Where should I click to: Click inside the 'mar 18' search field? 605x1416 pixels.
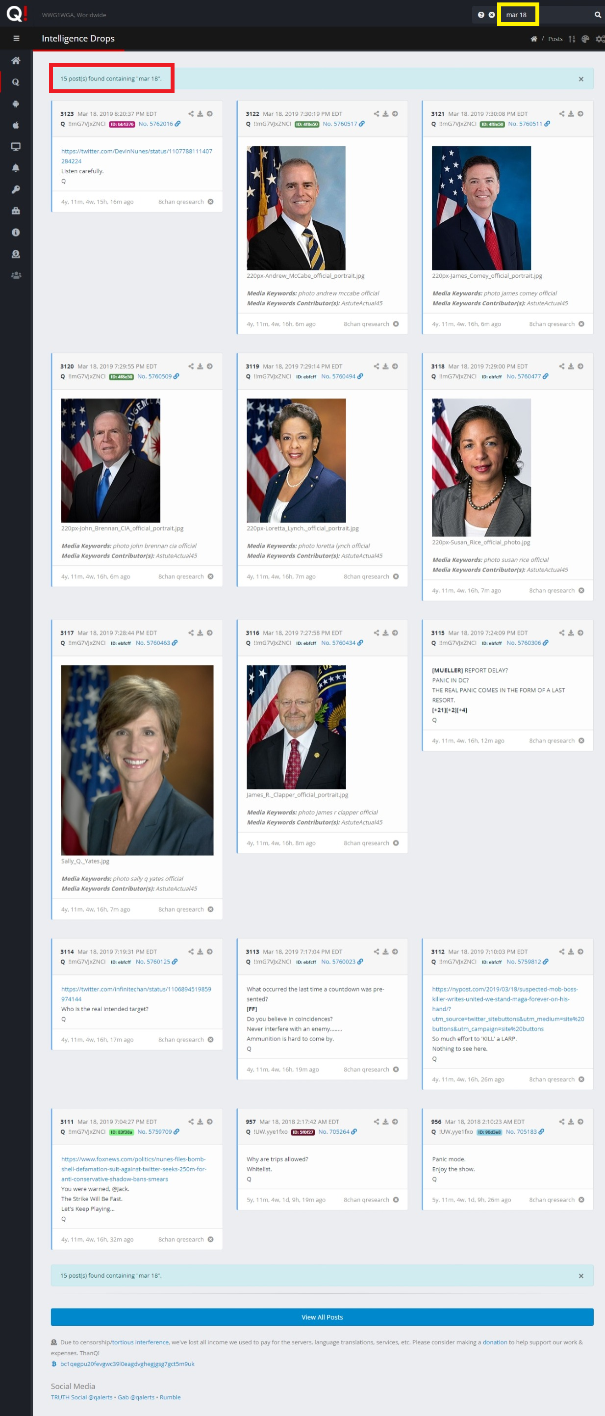[544, 15]
